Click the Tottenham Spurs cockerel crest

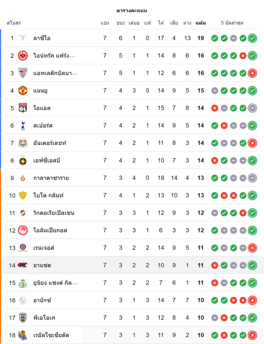click(23, 126)
